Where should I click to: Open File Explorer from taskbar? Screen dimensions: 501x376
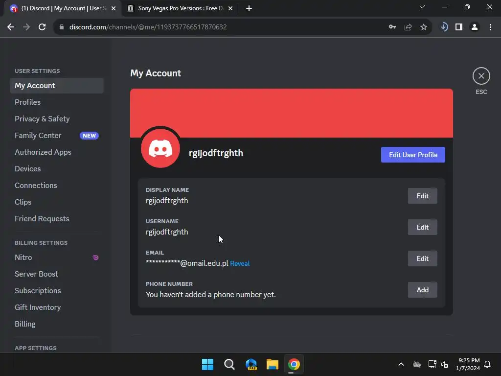coord(272,364)
